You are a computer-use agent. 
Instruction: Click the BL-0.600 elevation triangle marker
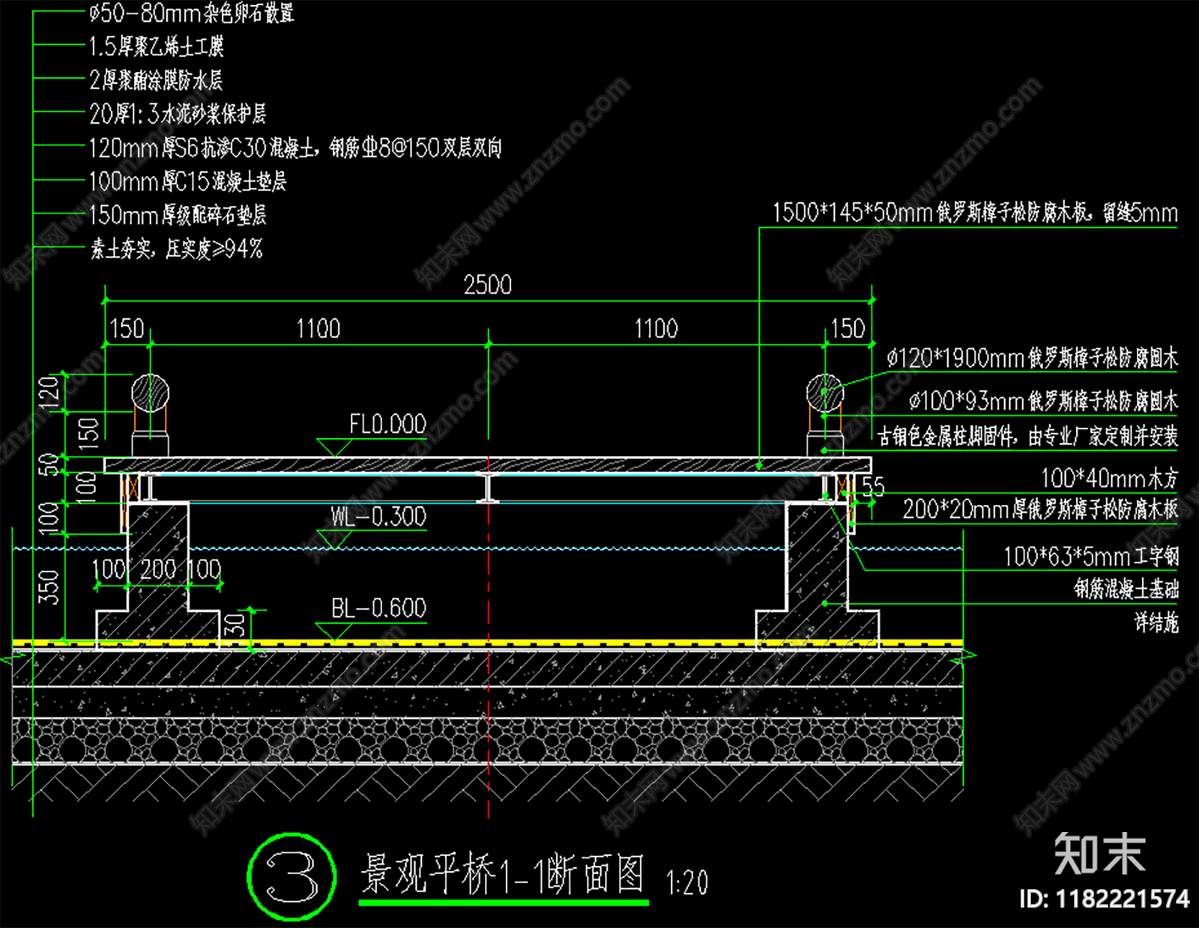[x=334, y=632]
